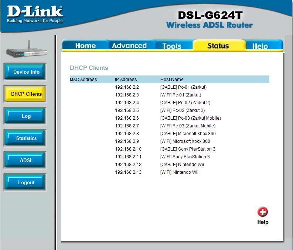Image resolution: width=293 pixels, height=250 pixels.
Task: Click the MAC Address column header
Action: pyautogui.click(x=84, y=80)
